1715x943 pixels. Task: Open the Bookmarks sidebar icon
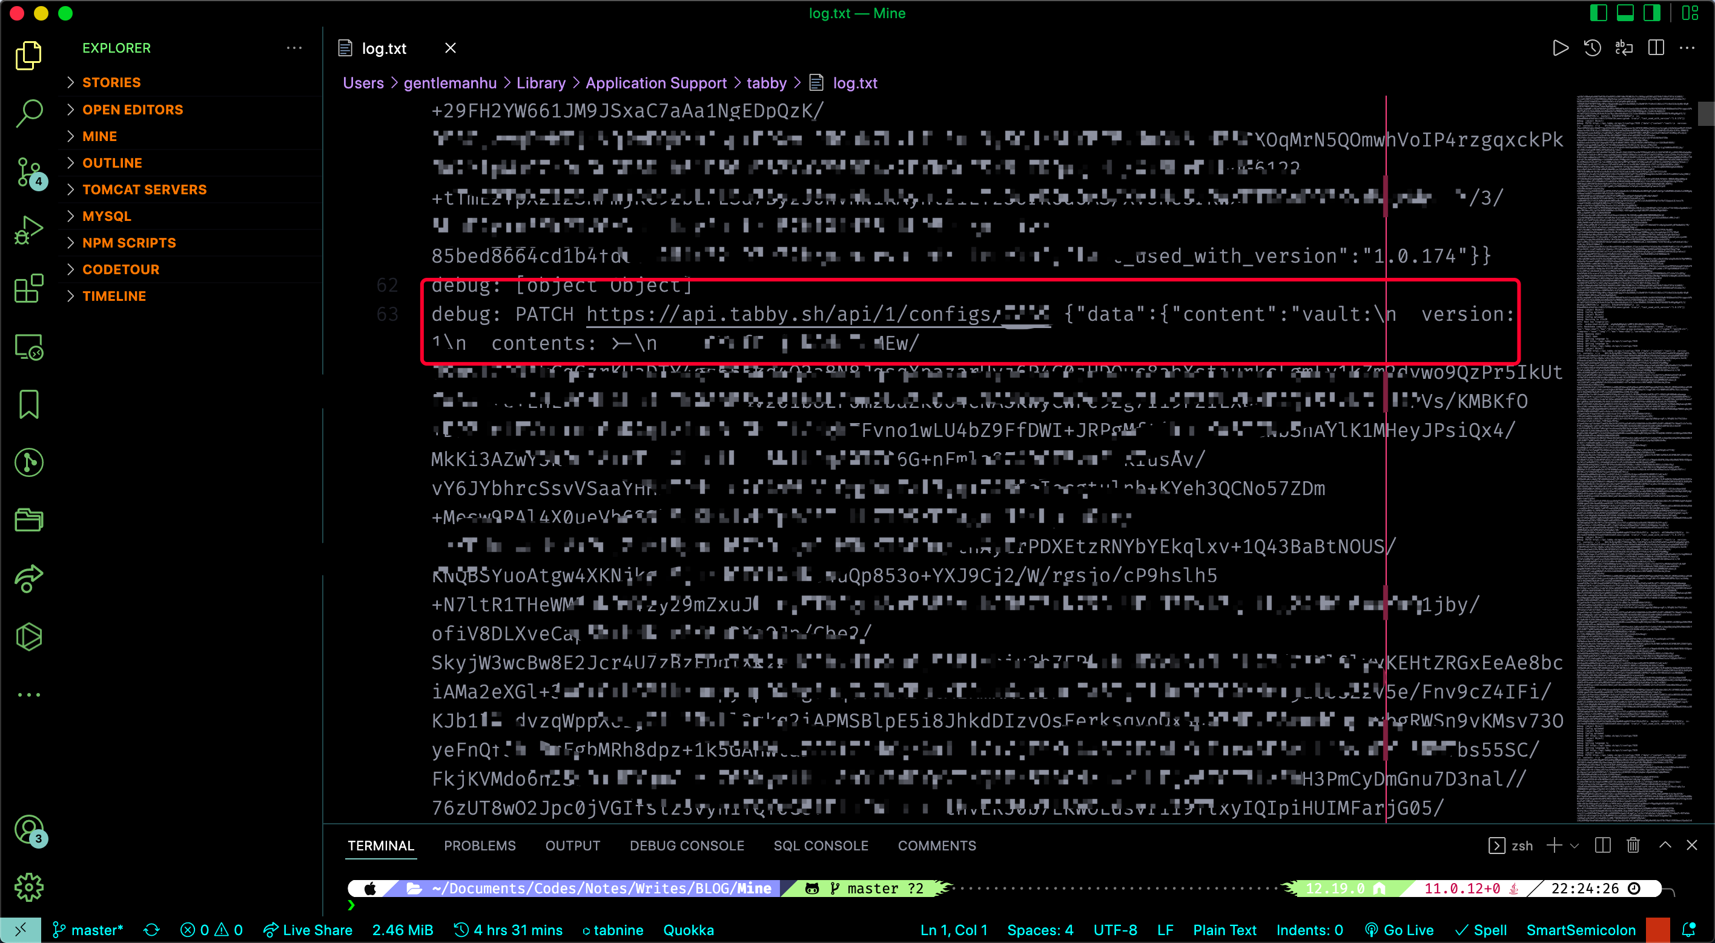28,404
